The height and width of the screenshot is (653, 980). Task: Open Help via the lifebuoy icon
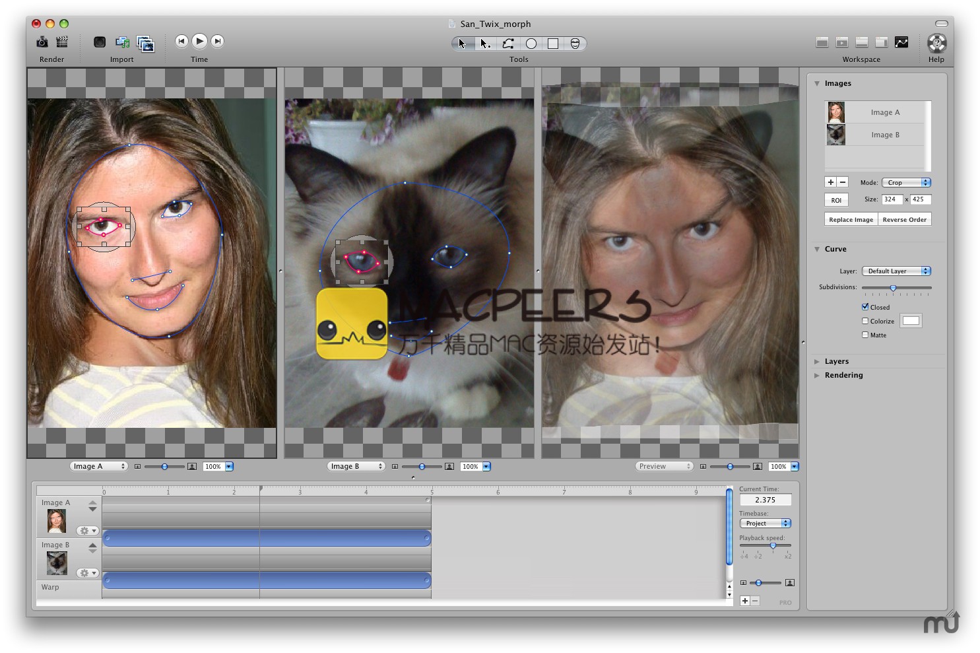pyautogui.click(x=936, y=43)
